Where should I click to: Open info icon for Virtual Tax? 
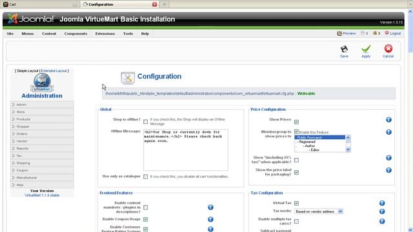click(382, 203)
